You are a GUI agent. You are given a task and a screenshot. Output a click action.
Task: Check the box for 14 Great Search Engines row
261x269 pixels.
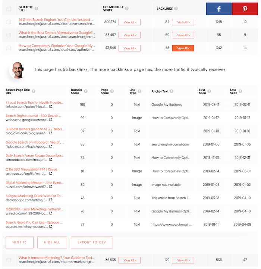9,22
